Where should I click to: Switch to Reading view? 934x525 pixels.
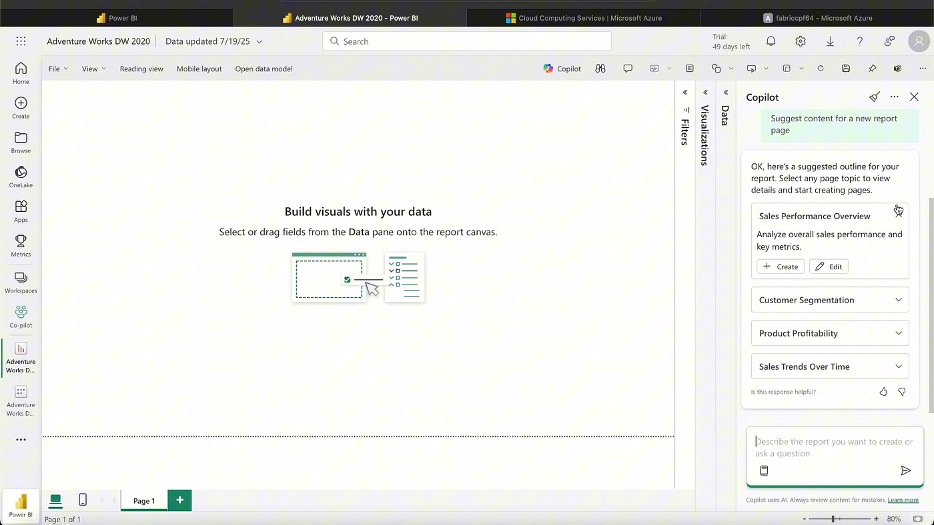pos(141,69)
